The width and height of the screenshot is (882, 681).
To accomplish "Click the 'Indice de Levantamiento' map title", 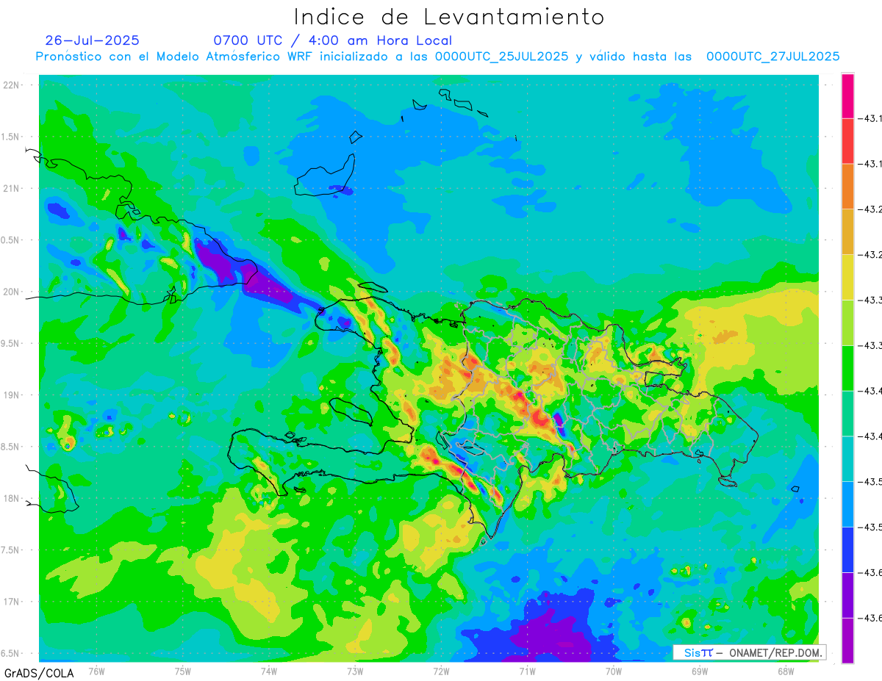I will click(x=449, y=16).
